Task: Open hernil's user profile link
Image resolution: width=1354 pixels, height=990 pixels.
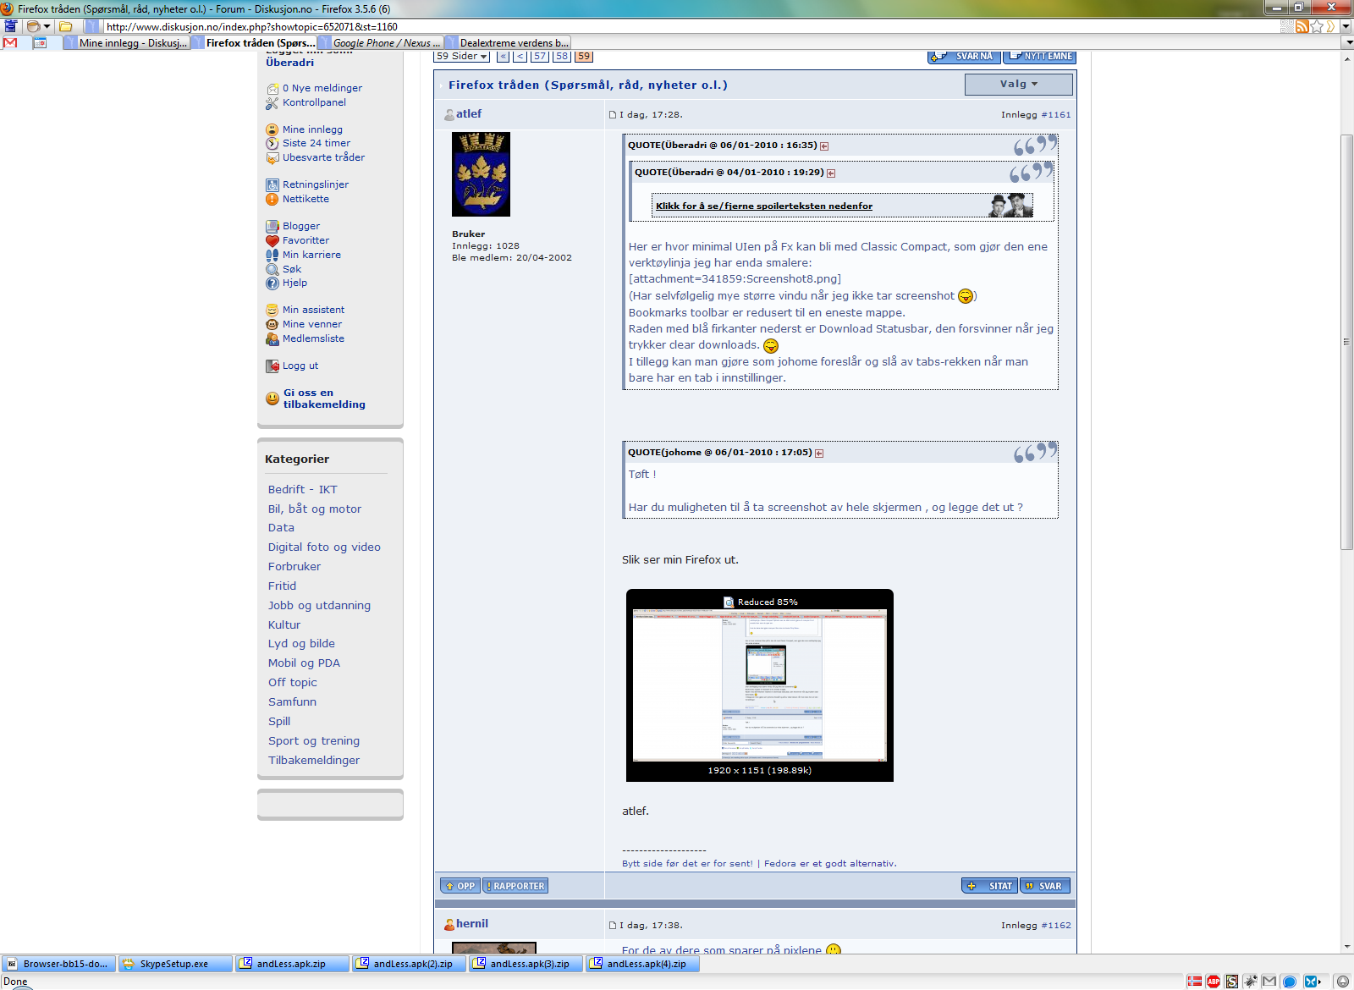Action: (472, 924)
